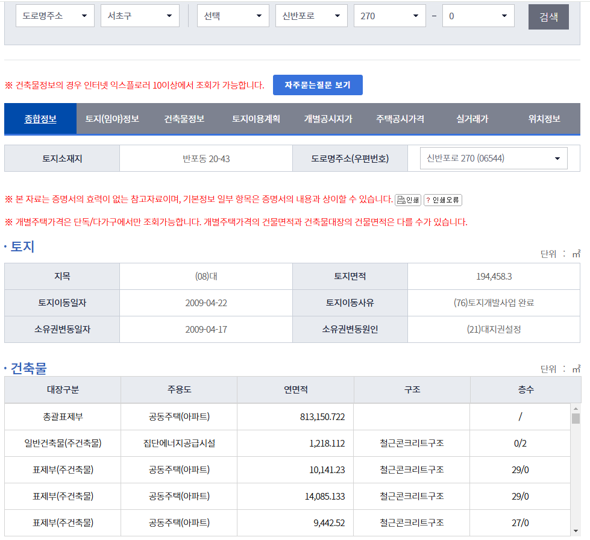The height and width of the screenshot is (540, 590).
Task: Click the 인쇄오류 help button
Action: click(x=442, y=200)
